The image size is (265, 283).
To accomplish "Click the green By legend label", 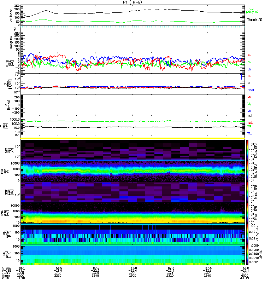I will pos(249,63).
